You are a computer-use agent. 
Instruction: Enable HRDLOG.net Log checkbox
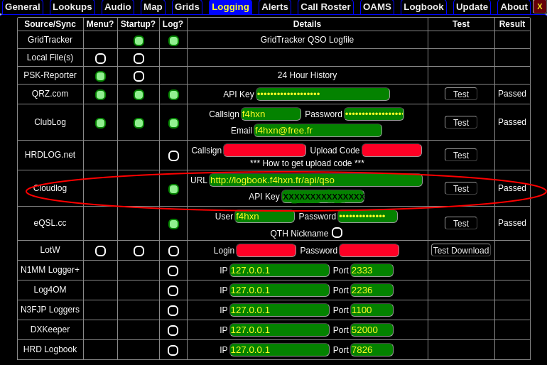(174, 156)
